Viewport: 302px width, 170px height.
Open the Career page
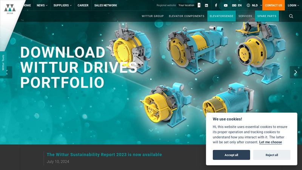pyautogui.click(x=83, y=5)
